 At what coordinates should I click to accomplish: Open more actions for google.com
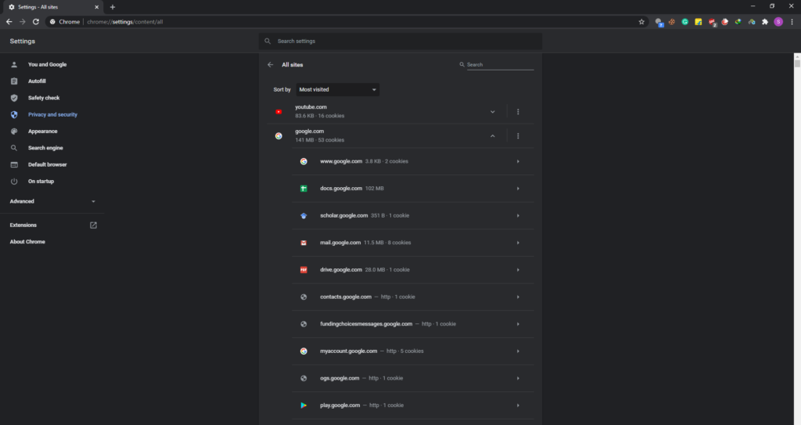click(x=518, y=136)
